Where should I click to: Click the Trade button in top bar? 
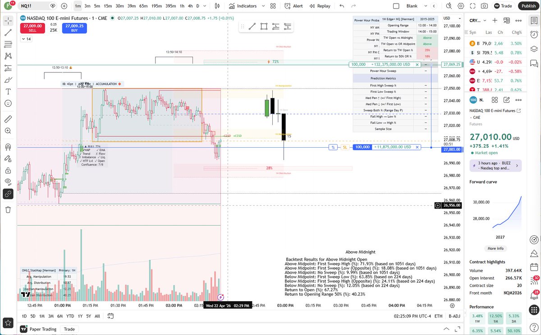pos(503,6)
